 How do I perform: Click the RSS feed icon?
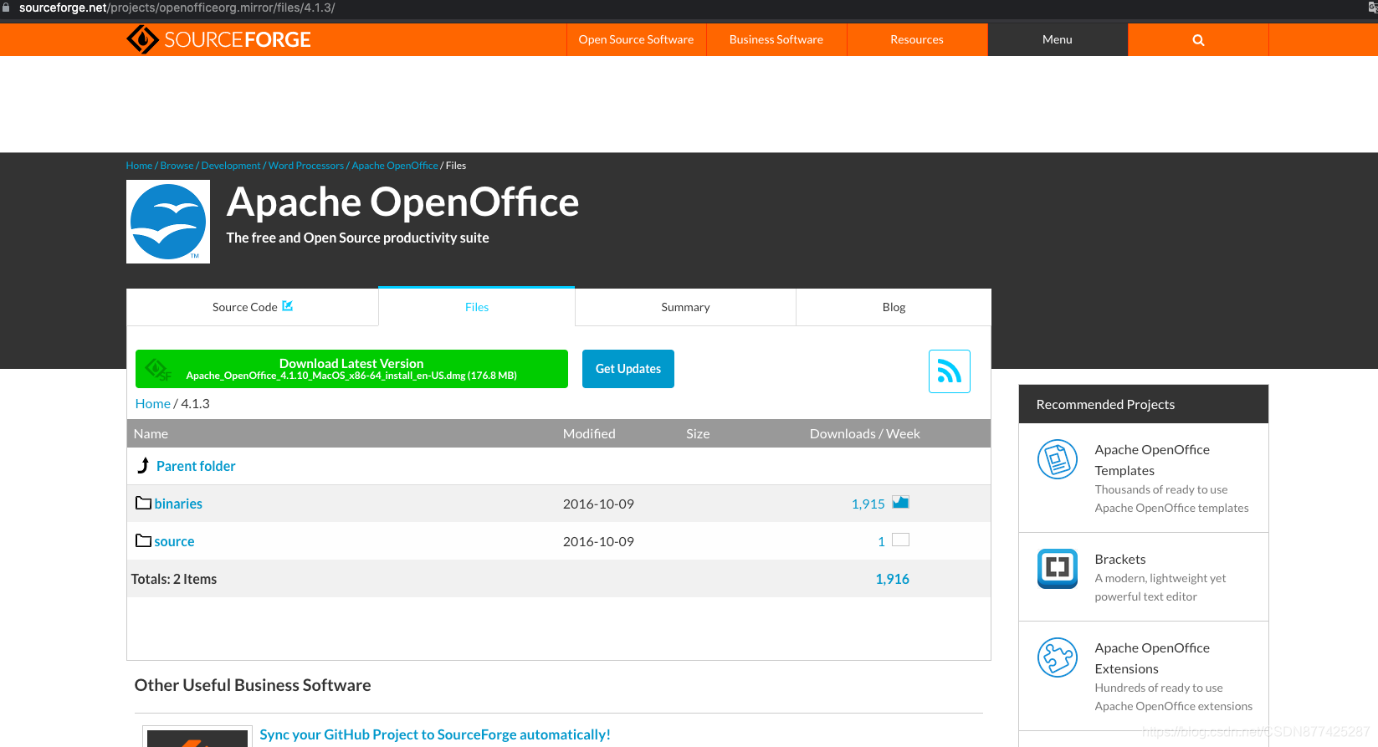tap(950, 371)
